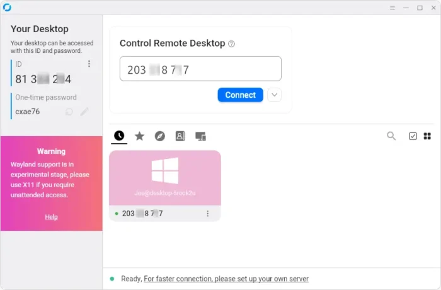Open the hamburger settings menu in title bar
Screen dimensions: 441x290
point(392,8)
